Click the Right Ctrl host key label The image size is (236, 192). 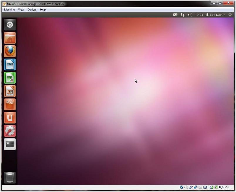click(x=224, y=187)
